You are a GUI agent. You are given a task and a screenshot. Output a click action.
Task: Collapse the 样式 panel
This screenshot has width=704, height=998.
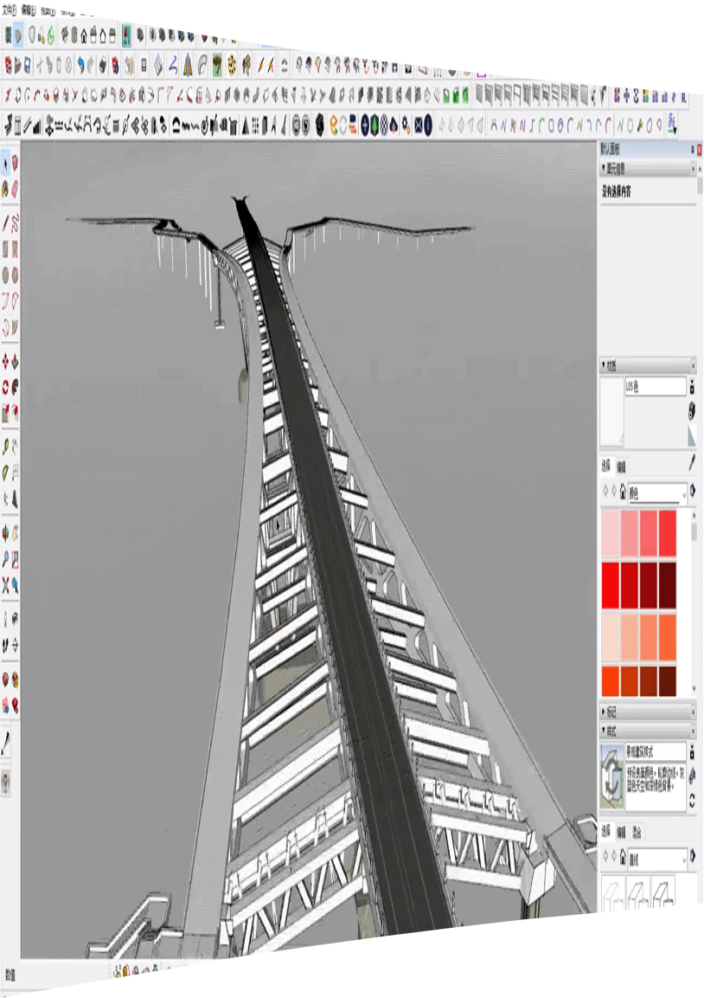[604, 730]
